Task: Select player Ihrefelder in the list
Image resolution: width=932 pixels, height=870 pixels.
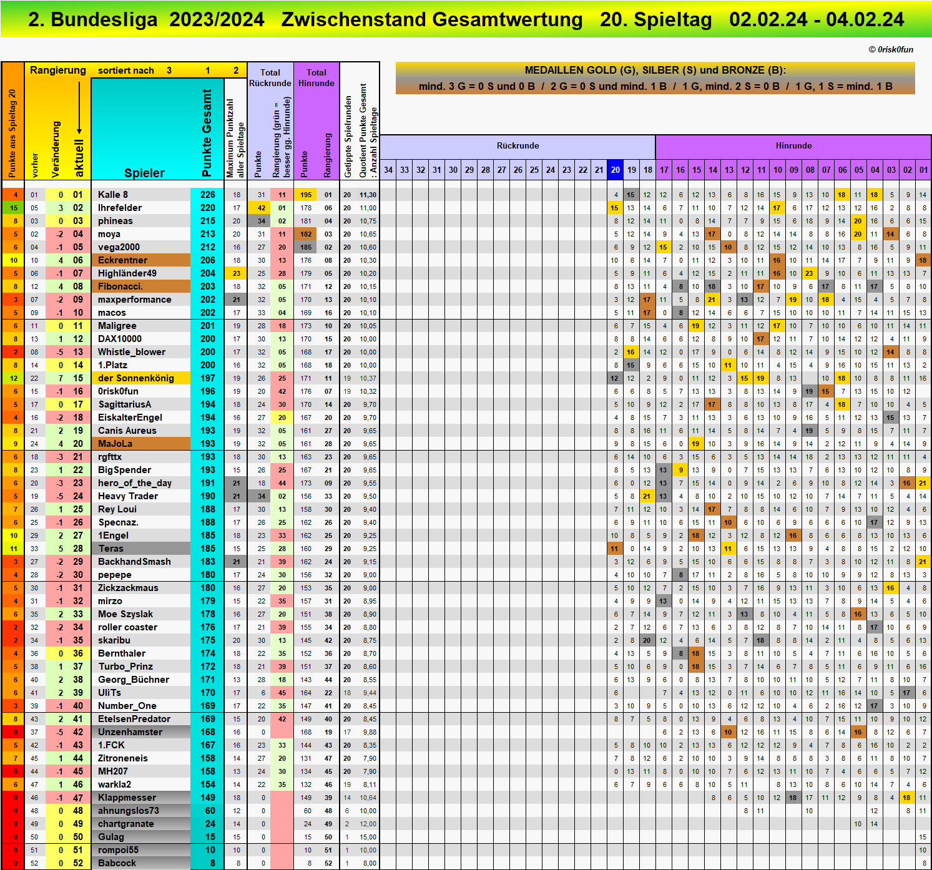Action: click(120, 208)
